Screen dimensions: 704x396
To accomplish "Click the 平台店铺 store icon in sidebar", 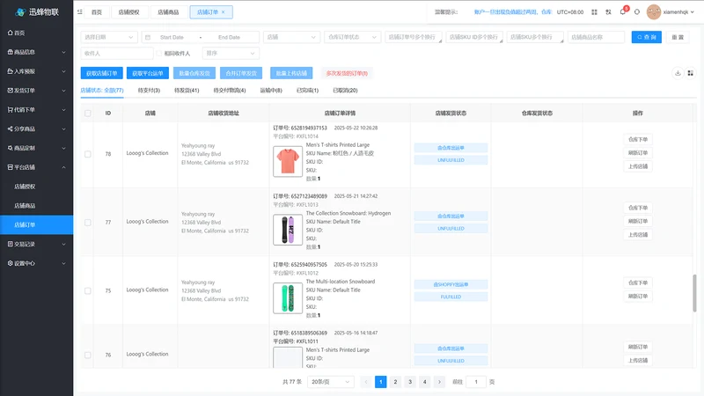I will pos(11,167).
